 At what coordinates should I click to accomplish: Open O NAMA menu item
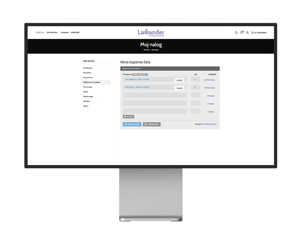point(65,32)
